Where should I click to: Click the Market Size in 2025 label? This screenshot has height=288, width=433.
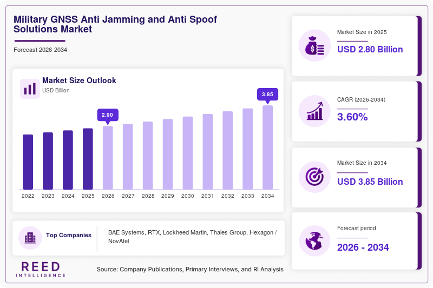tap(362, 32)
